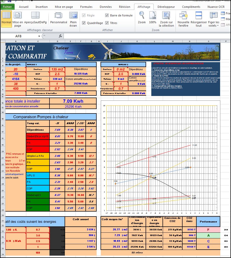Click the 4164 value cell
Image resolution: width=231 pixels, height=258 pixels.
tap(16, 79)
